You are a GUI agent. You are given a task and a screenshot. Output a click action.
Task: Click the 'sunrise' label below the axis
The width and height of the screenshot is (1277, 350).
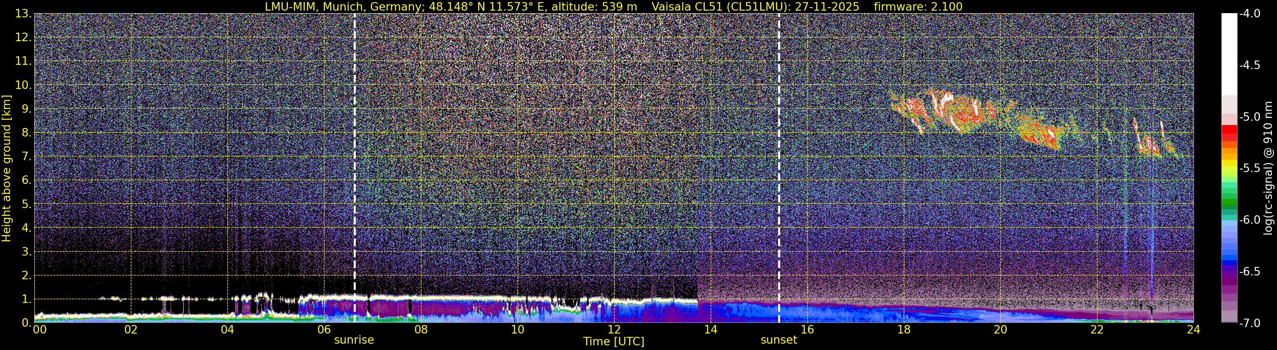(x=354, y=340)
